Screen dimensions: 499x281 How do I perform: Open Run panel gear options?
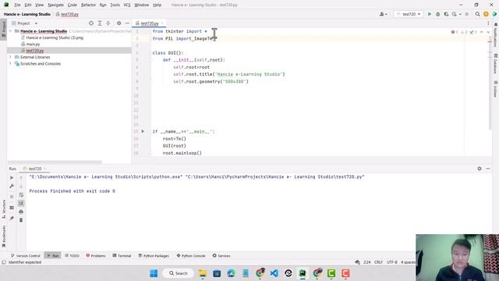click(480, 169)
